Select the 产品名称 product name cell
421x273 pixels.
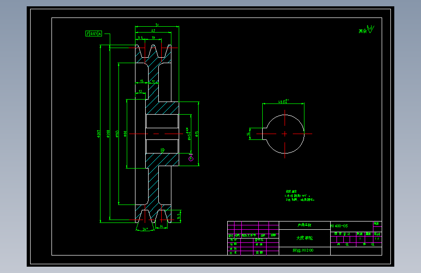(304, 225)
